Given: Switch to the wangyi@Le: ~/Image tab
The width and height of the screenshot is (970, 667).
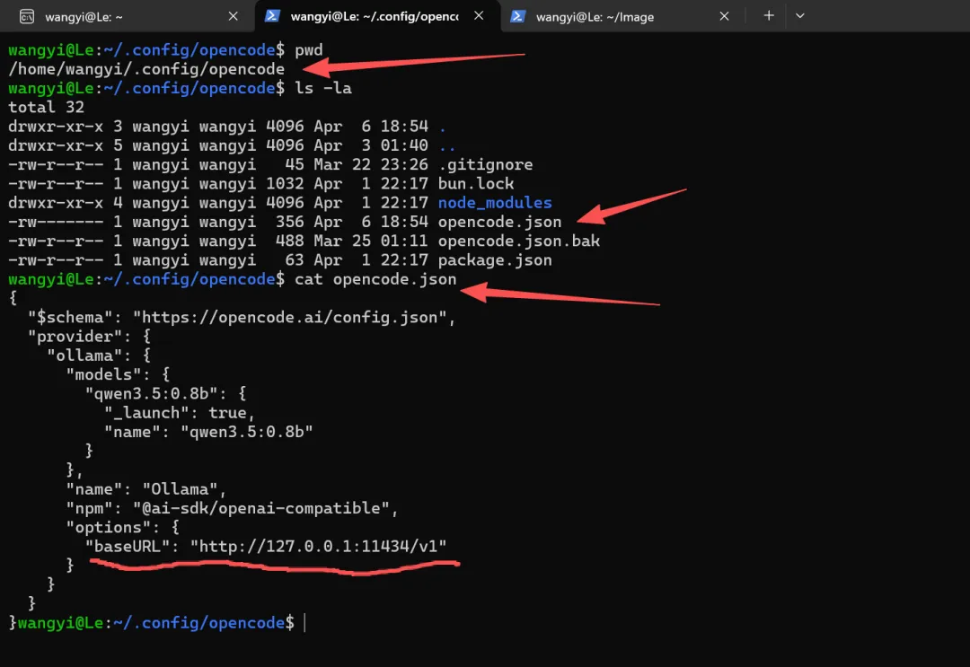Looking at the screenshot, I should click(621, 17).
